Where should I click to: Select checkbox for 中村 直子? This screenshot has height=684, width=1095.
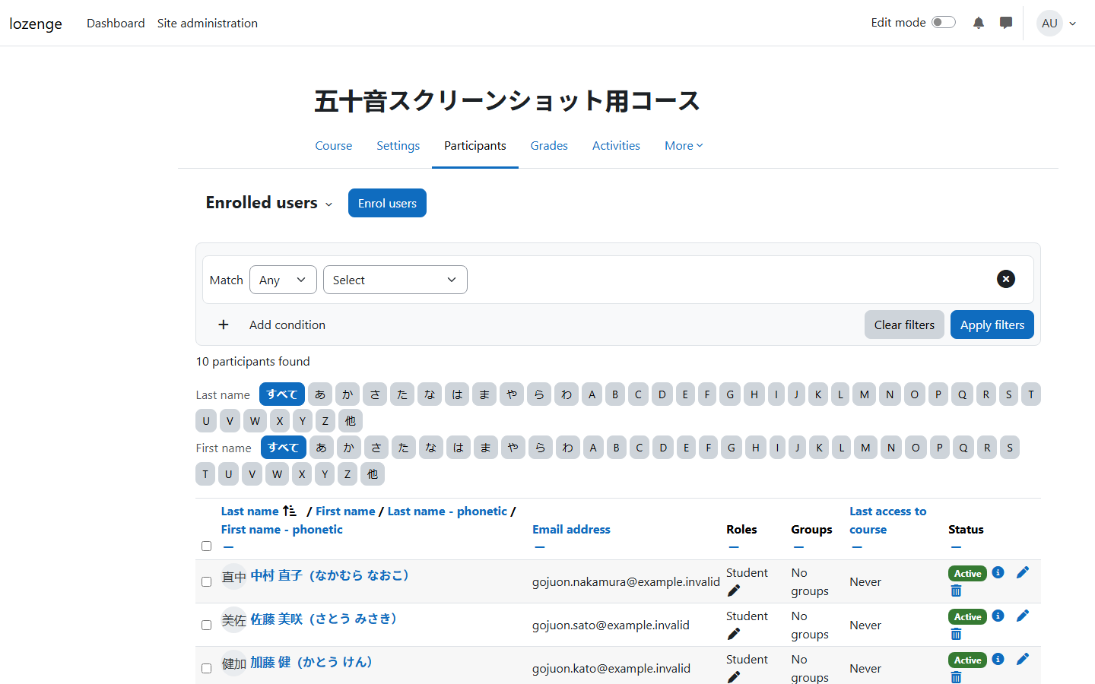pyautogui.click(x=206, y=581)
